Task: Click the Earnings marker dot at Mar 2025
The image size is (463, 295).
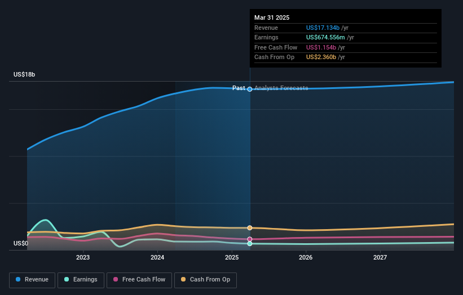Action: coord(250,244)
